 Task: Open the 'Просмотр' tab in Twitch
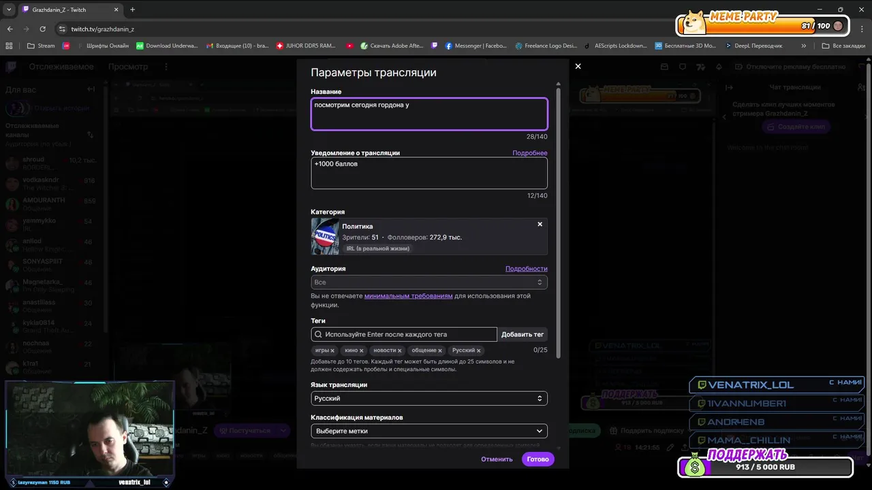128,67
